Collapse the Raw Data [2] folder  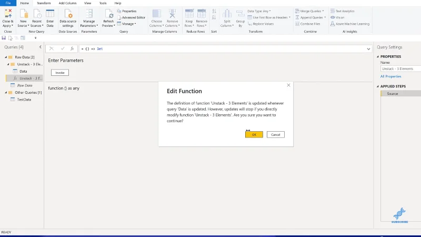pyautogui.click(x=6, y=57)
